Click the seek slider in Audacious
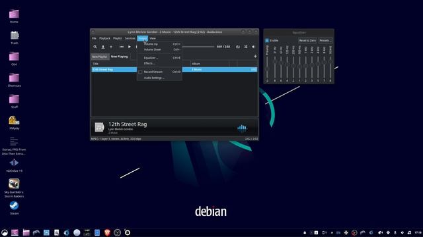Screen dimensions: 423x237 198,47
